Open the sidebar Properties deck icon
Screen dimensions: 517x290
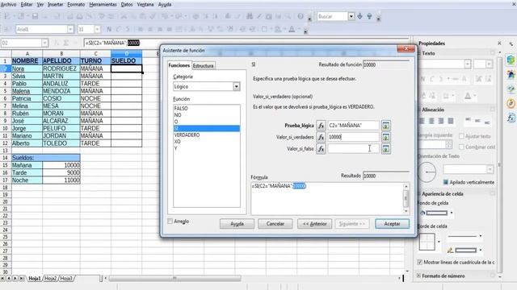point(511,60)
